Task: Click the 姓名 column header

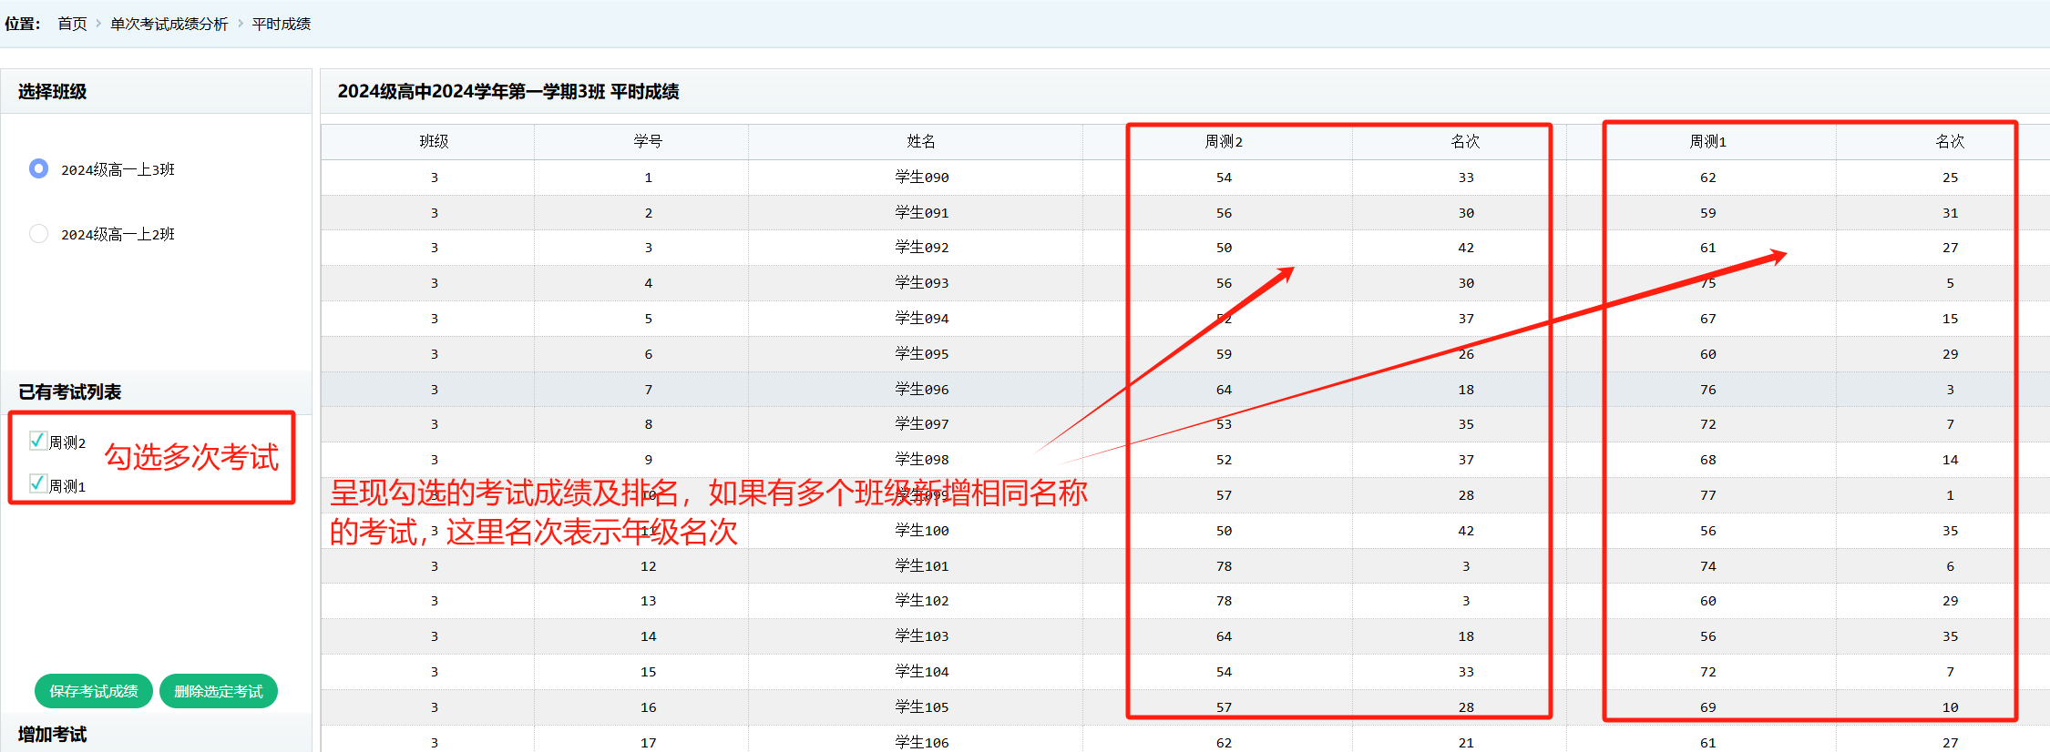Action: pos(921,141)
